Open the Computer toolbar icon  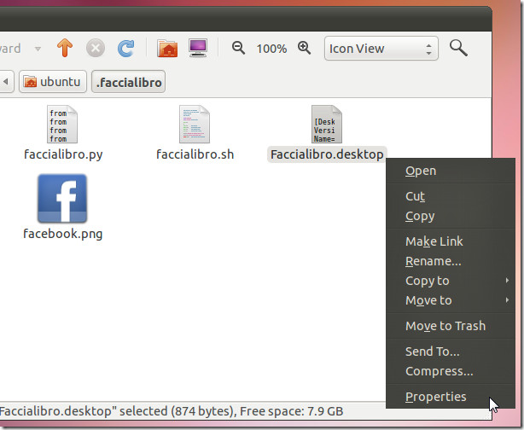click(x=198, y=48)
